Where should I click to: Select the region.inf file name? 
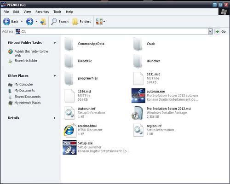pyautogui.click(x=154, y=126)
